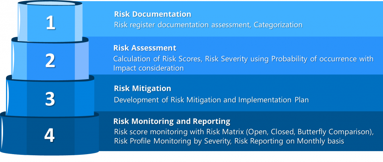Click the number 2 cylinder tier
The image size is (383, 162).
click(50, 60)
